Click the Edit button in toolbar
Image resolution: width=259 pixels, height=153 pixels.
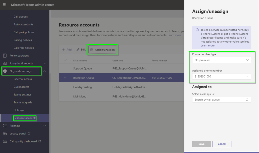click(x=81, y=50)
